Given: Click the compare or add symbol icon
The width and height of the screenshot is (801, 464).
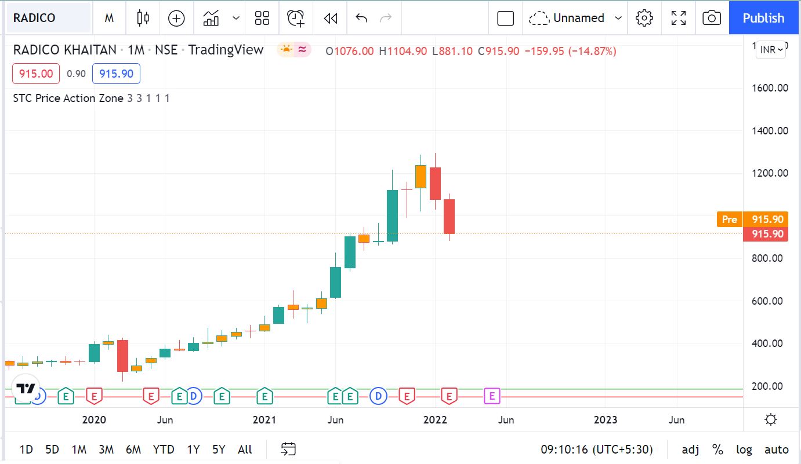Looking at the screenshot, I should coord(176,18).
